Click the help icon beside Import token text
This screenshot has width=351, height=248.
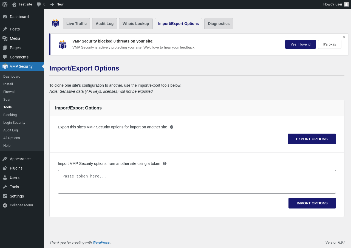(x=165, y=164)
